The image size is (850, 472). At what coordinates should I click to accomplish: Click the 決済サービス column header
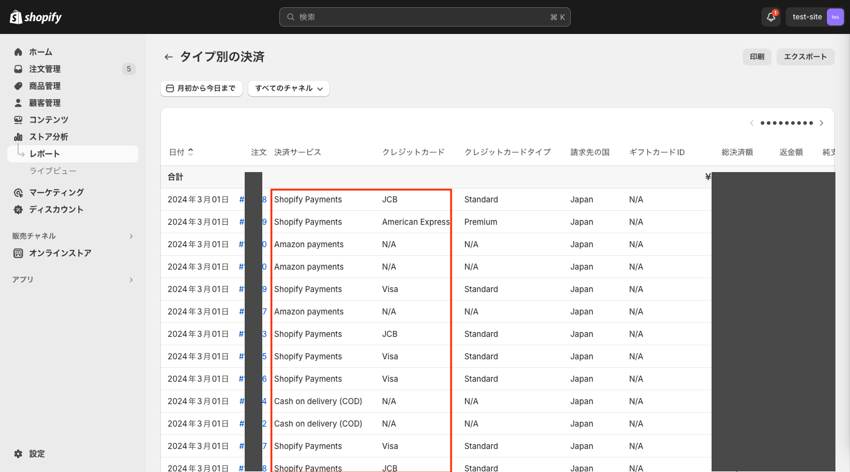(297, 152)
